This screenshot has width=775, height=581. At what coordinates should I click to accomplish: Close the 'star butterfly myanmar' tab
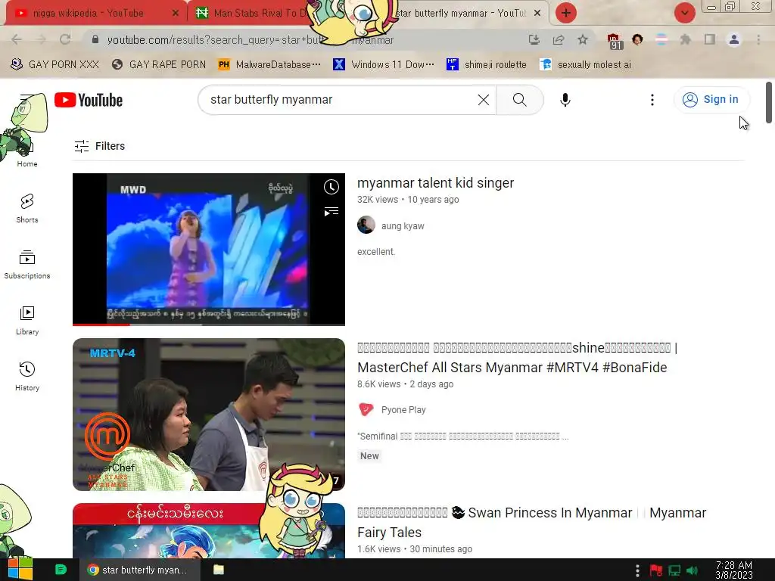pos(537,14)
